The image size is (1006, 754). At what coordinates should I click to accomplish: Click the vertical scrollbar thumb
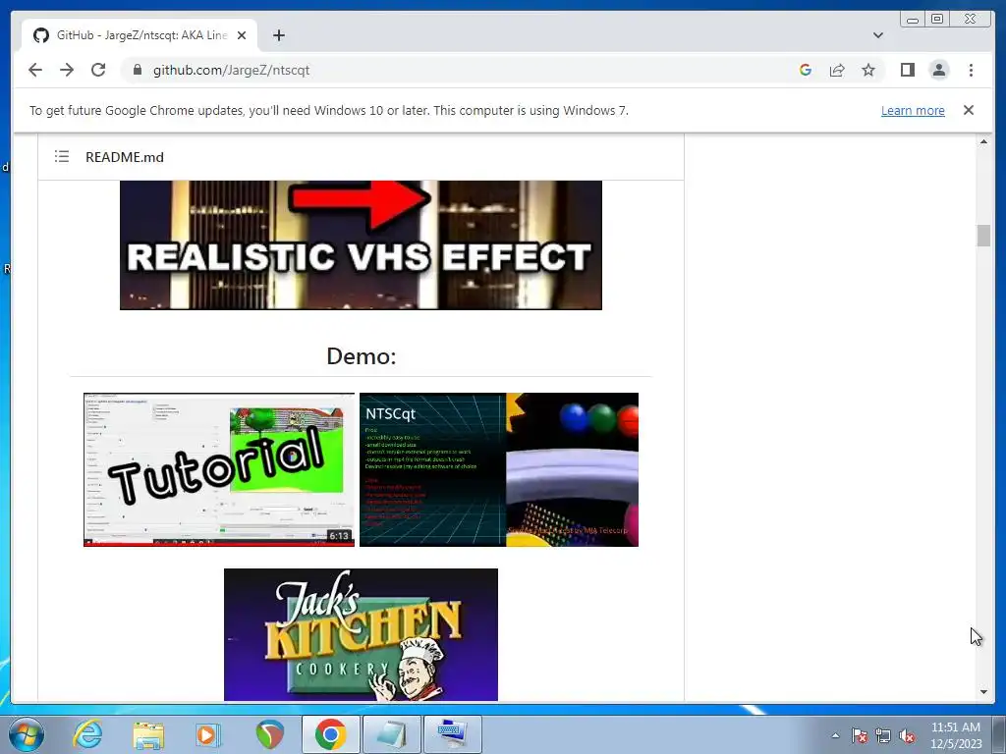point(983,236)
